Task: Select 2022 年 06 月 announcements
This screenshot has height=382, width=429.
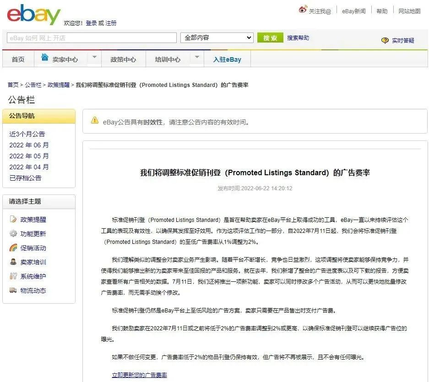Action: pyautogui.click(x=29, y=145)
